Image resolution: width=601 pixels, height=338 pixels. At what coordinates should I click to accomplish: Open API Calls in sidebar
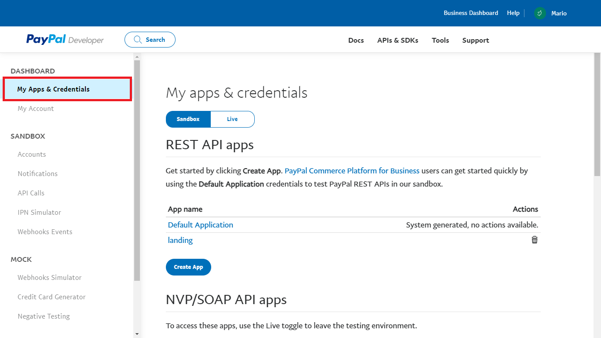[x=31, y=193]
